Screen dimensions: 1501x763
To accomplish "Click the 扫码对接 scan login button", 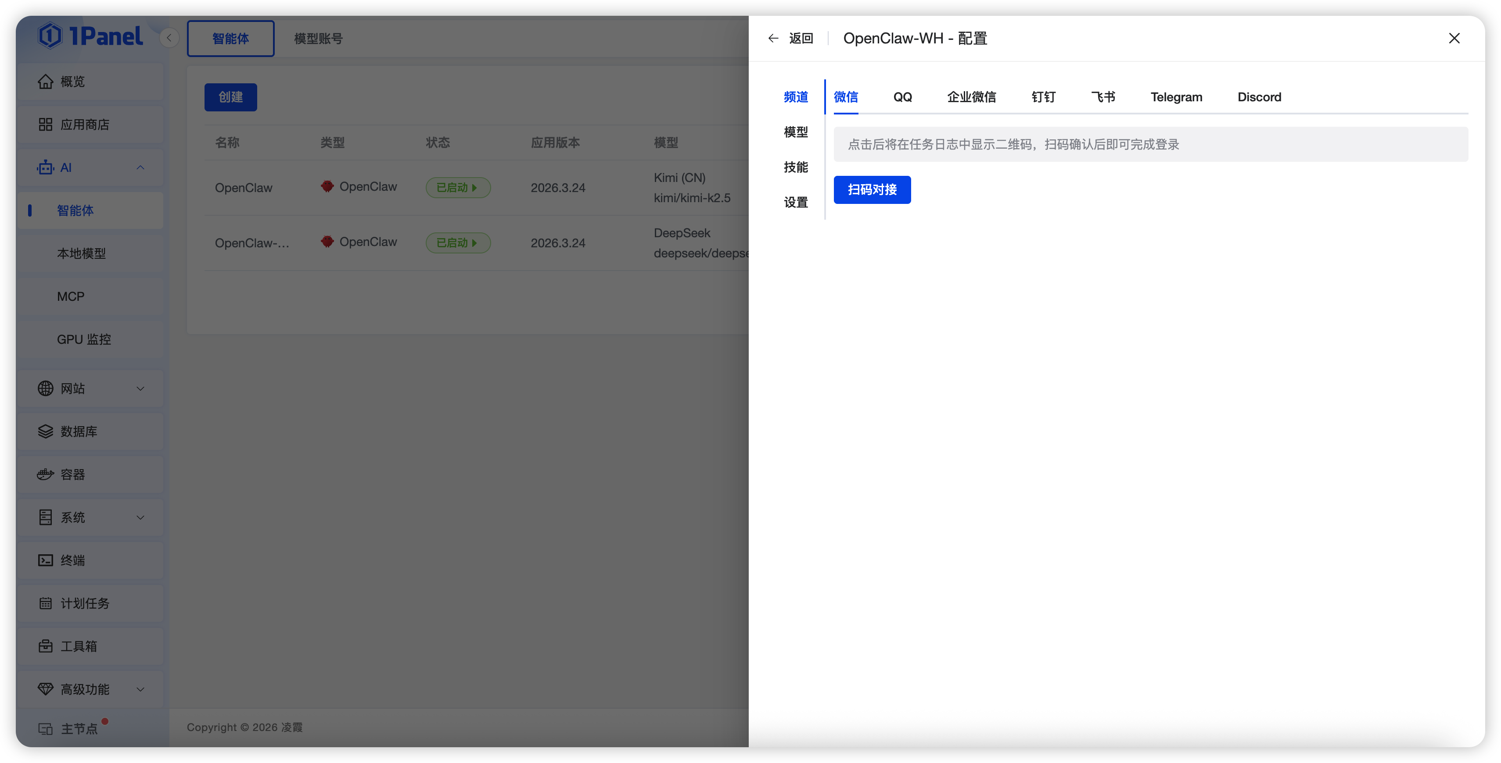I will (872, 190).
